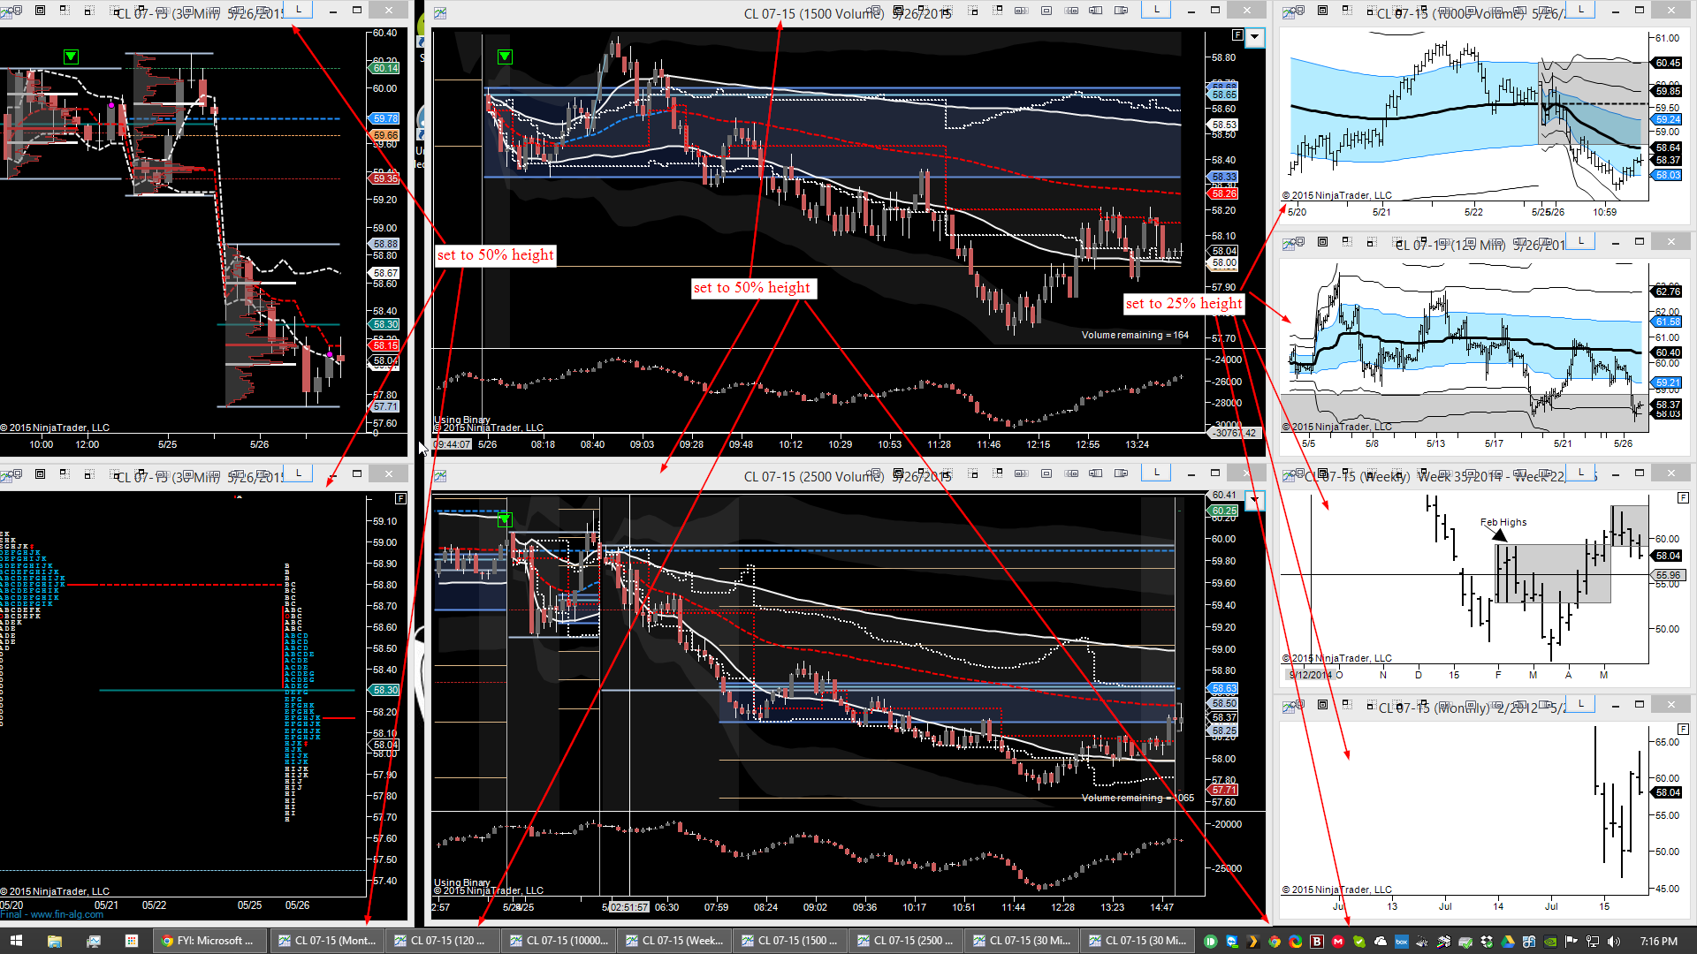This screenshot has height=954, width=1697.
Task: Toggle the L link button in 2500 Volume window
Action: tap(1156, 473)
